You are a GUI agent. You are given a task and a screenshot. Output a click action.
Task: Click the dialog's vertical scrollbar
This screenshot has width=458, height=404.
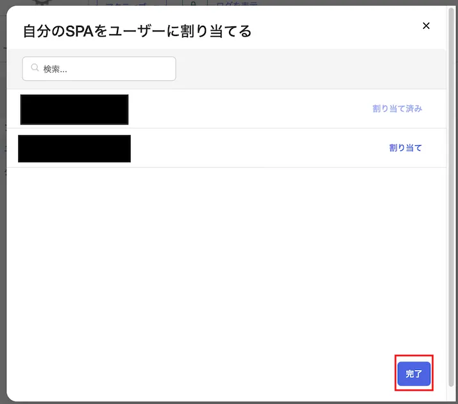coord(452,197)
